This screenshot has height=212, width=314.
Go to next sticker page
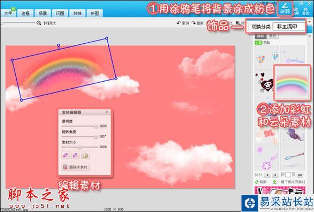coord(276,175)
